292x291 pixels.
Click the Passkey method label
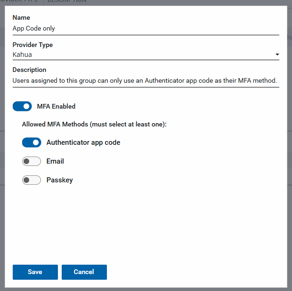pyautogui.click(x=59, y=180)
